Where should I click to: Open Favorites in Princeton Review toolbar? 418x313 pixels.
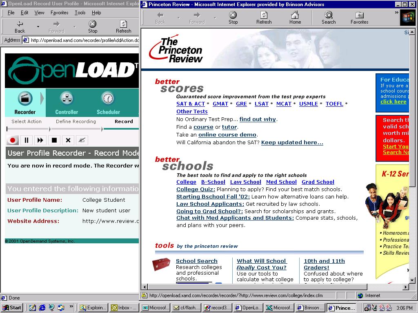click(359, 18)
